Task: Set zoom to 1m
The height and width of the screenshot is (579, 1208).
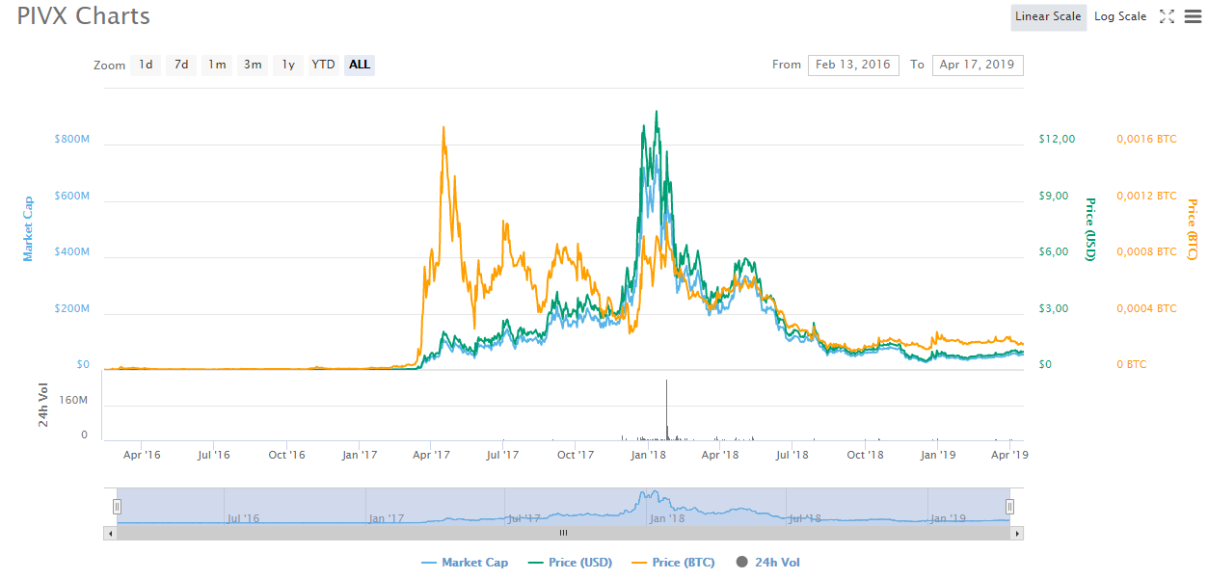Action: [217, 65]
